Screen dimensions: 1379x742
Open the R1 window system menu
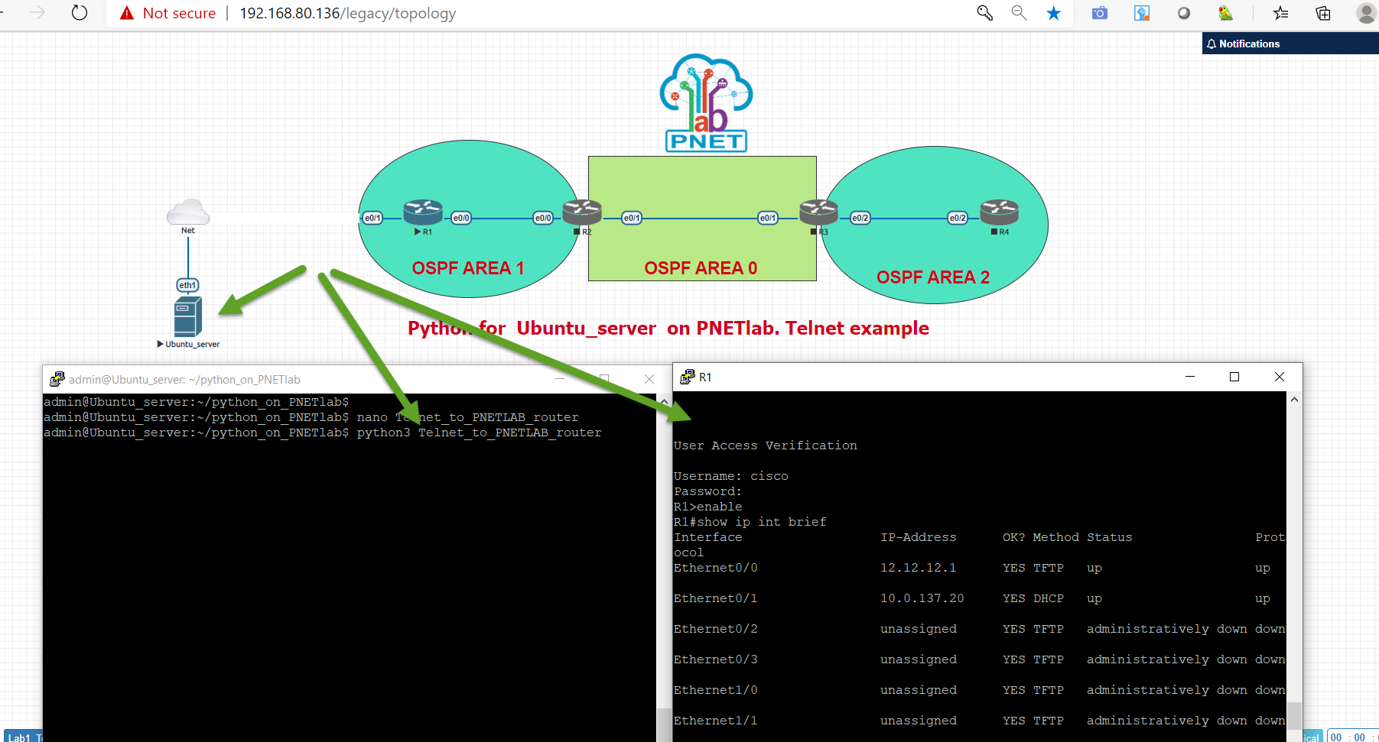click(x=688, y=377)
